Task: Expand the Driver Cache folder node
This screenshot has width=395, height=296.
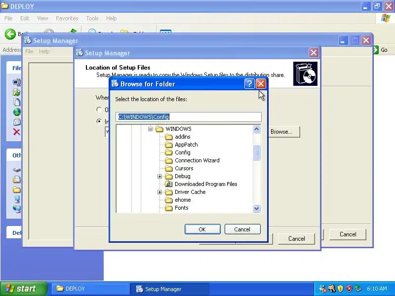Action: (x=159, y=192)
